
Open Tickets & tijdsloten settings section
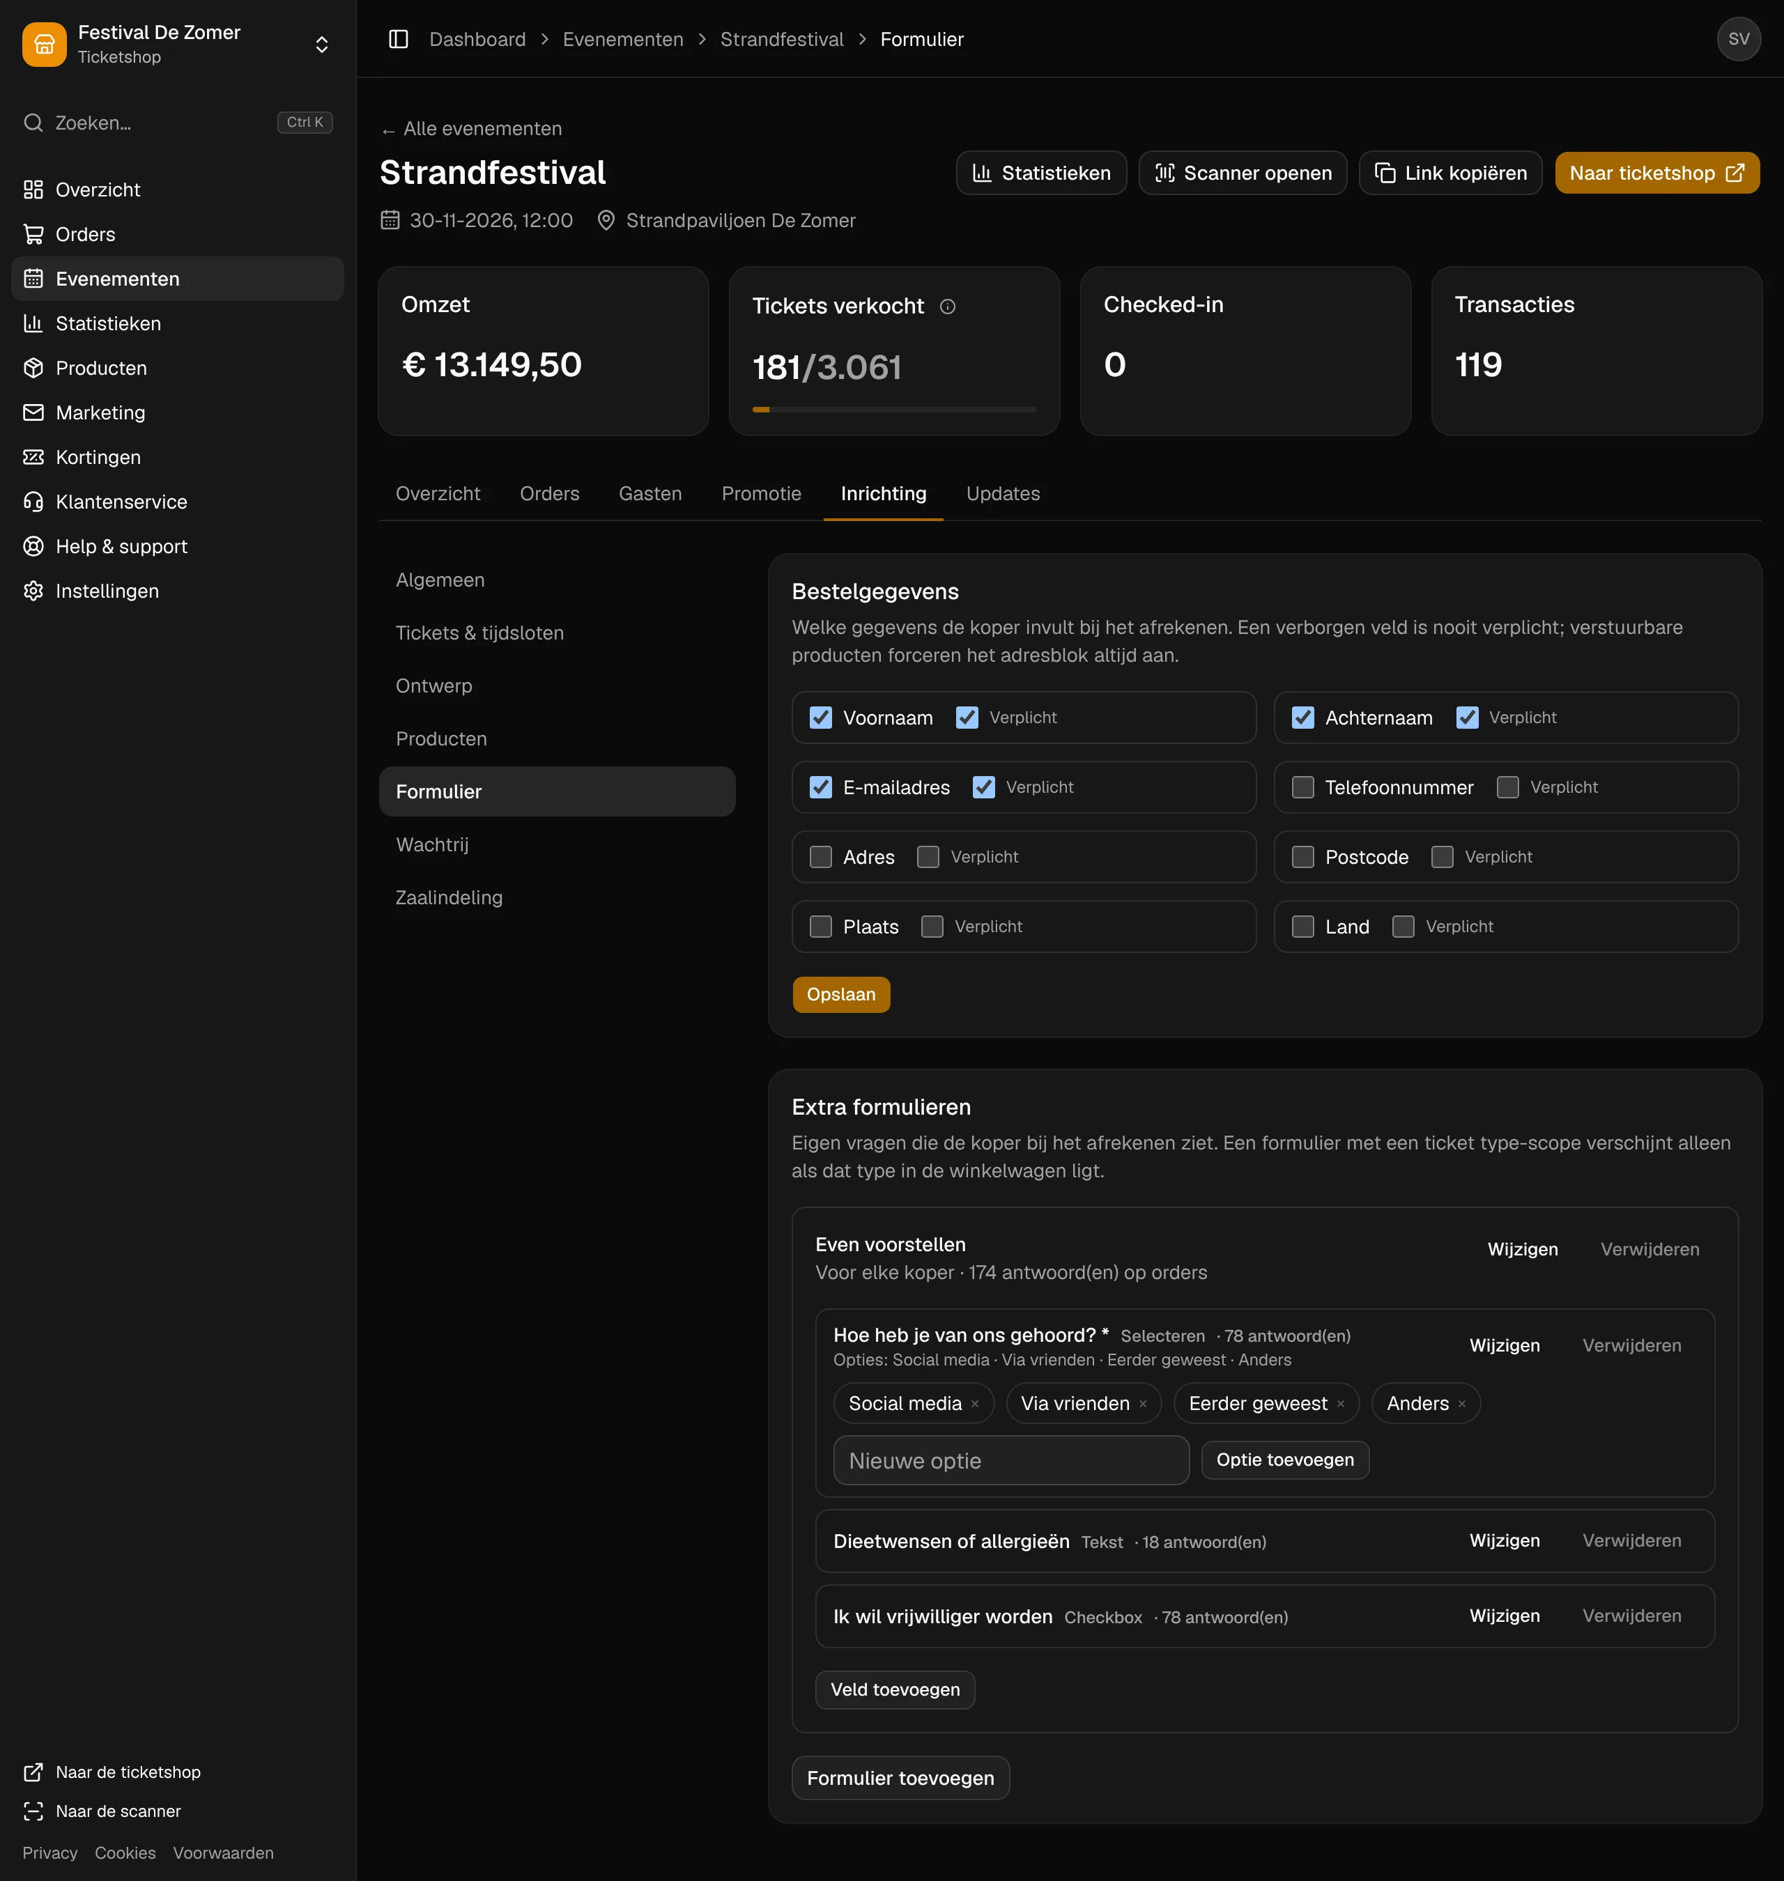coord(557,633)
